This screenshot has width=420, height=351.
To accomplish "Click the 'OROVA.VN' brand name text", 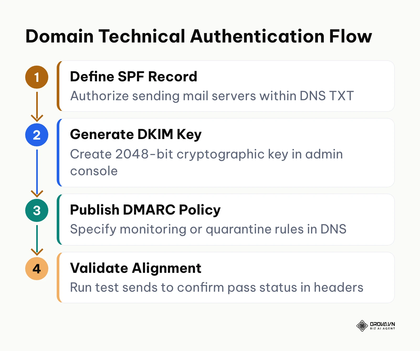I will click(x=382, y=324).
